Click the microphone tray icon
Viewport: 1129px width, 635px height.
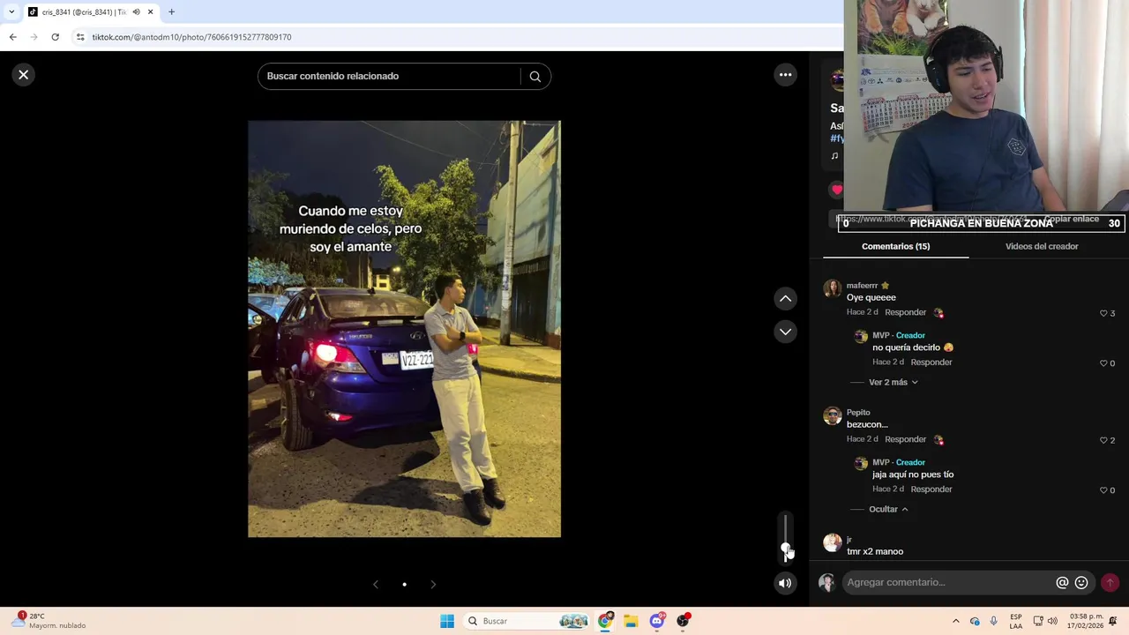[993, 621]
